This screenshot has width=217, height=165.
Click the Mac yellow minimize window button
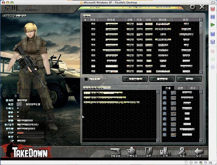(x=8, y=2)
